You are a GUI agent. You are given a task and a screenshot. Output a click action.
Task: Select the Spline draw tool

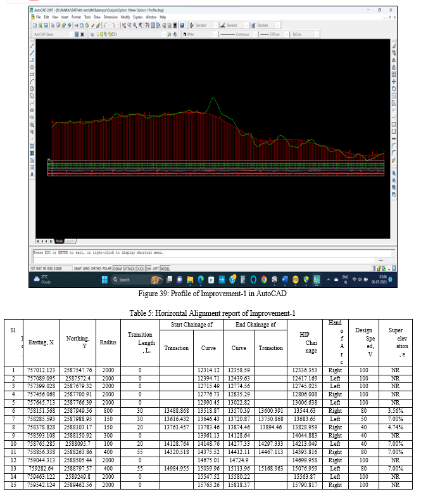pos(32,103)
